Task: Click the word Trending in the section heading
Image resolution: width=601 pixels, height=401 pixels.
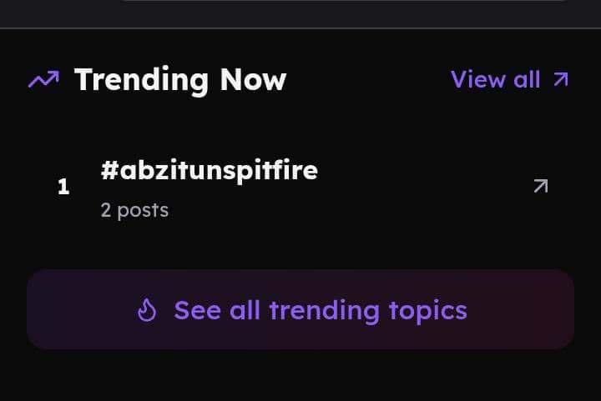Action: pyautogui.click(x=141, y=80)
